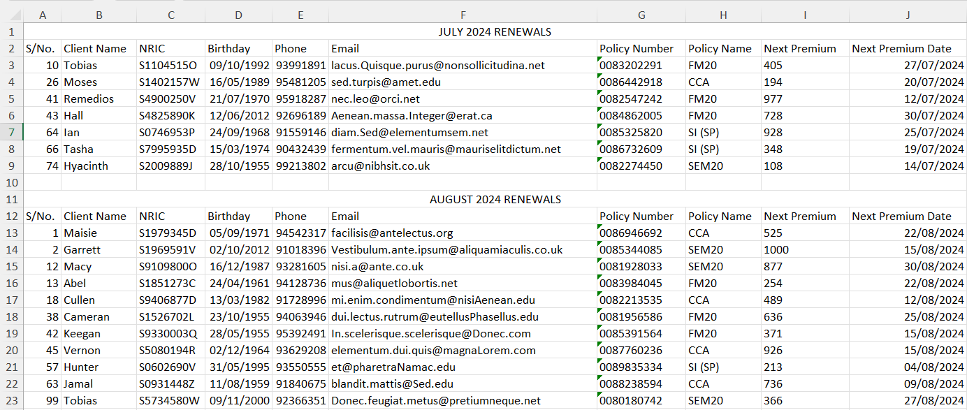The width and height of the screenshot is (967, 410).
Task: Click the cell with client name Hyacinth
Action: click(x=85, y=166)
